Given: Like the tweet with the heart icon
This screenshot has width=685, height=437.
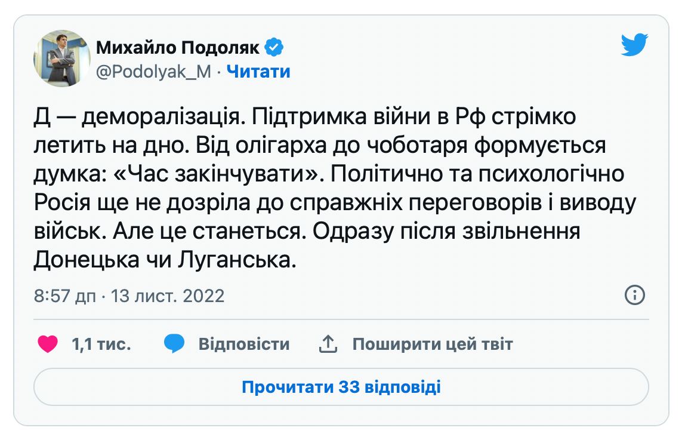Looking at the screenshot, I should [47, 344].
